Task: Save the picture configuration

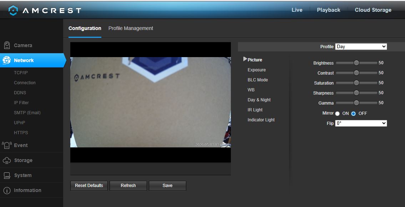Action: pyautogui.click(x=167, y=186)
